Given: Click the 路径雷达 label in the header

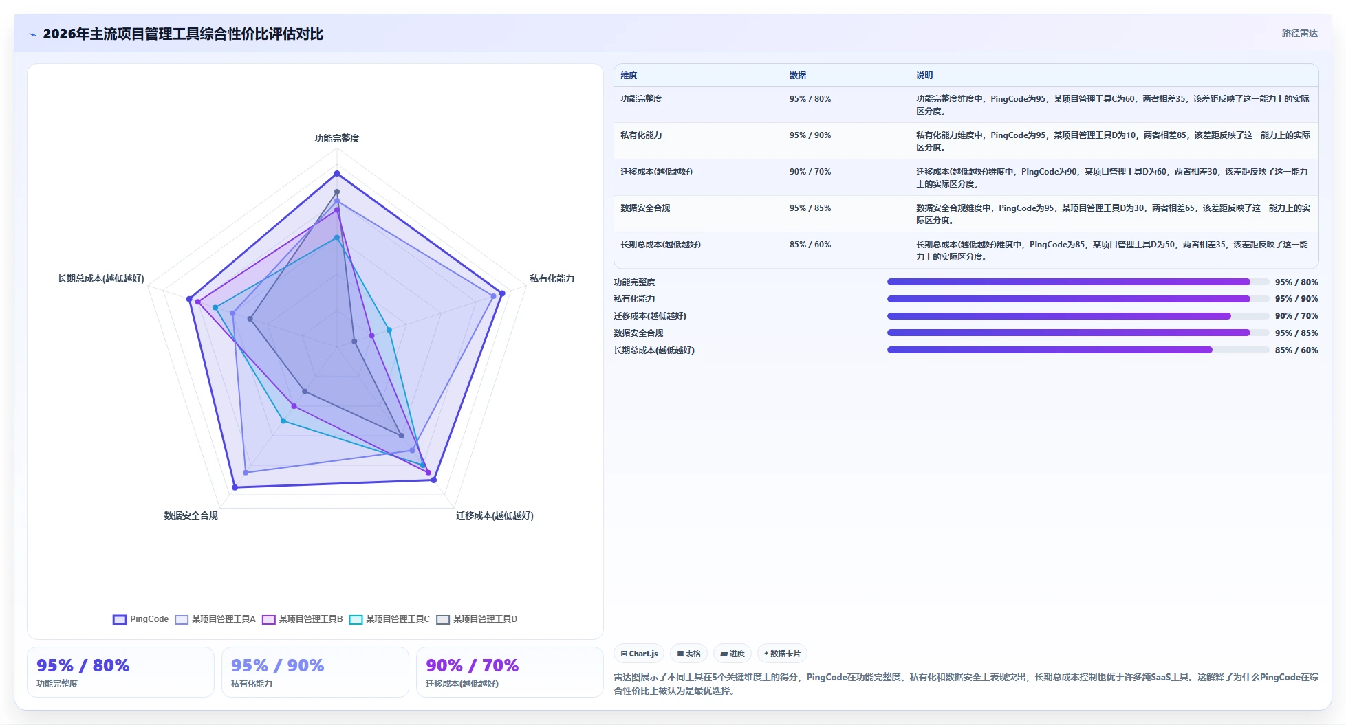Looking at the screenshot, I should coord(1299,33).
